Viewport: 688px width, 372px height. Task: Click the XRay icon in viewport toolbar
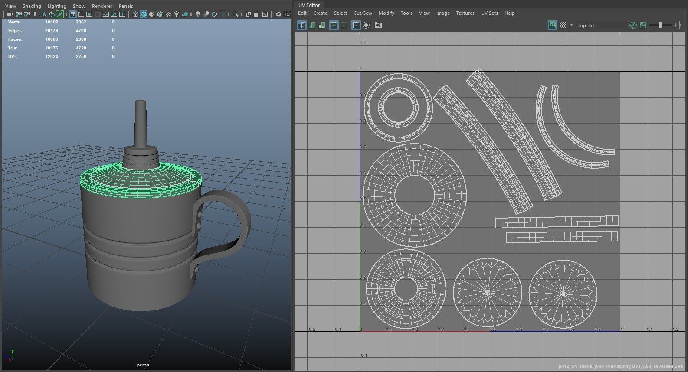click(x=248, y=14)
